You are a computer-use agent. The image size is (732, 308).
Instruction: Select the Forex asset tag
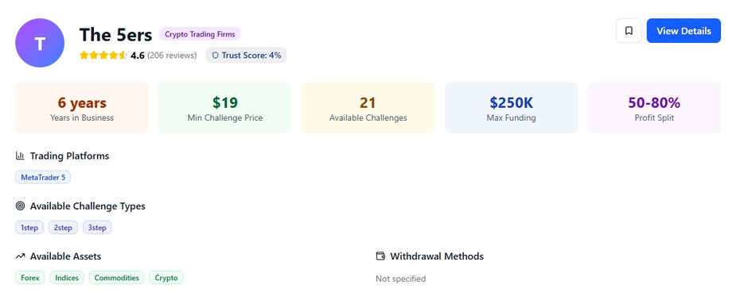[30, 278]
